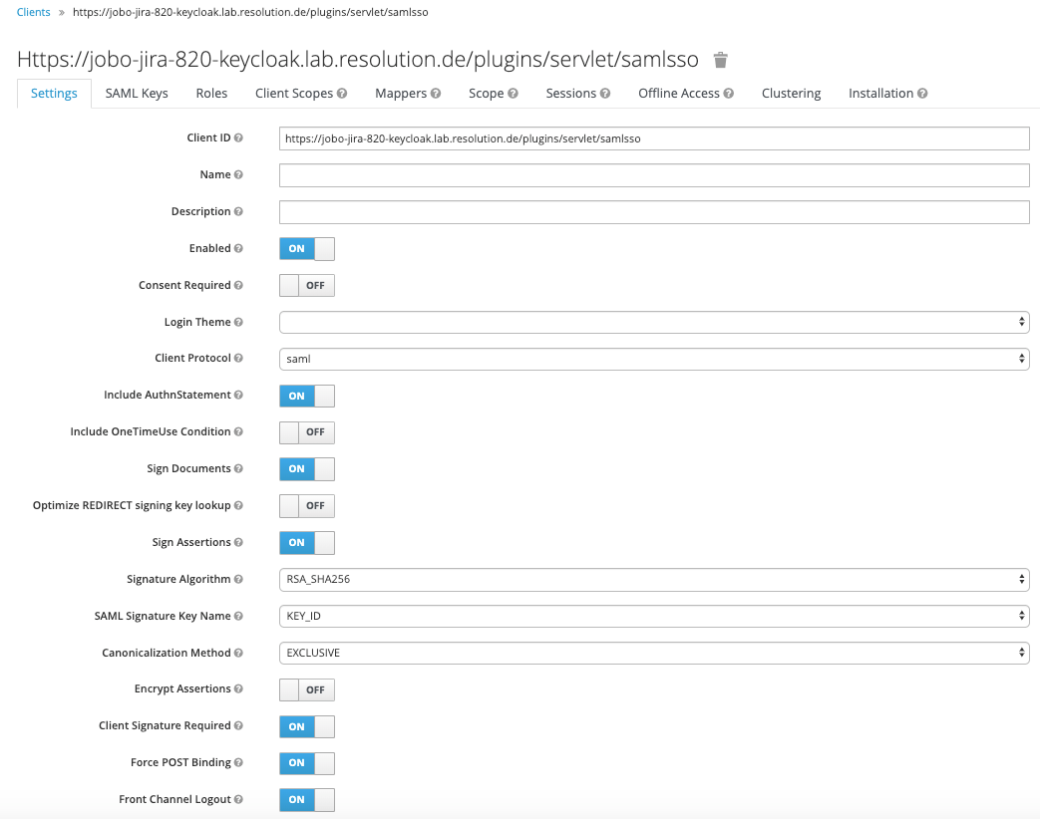
Task: Open help icon next to Client Protocol
Action: pyautogui.click(x=238, y=358)
